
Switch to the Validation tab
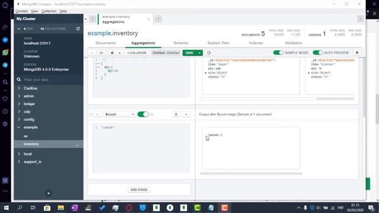coord(294,43)
